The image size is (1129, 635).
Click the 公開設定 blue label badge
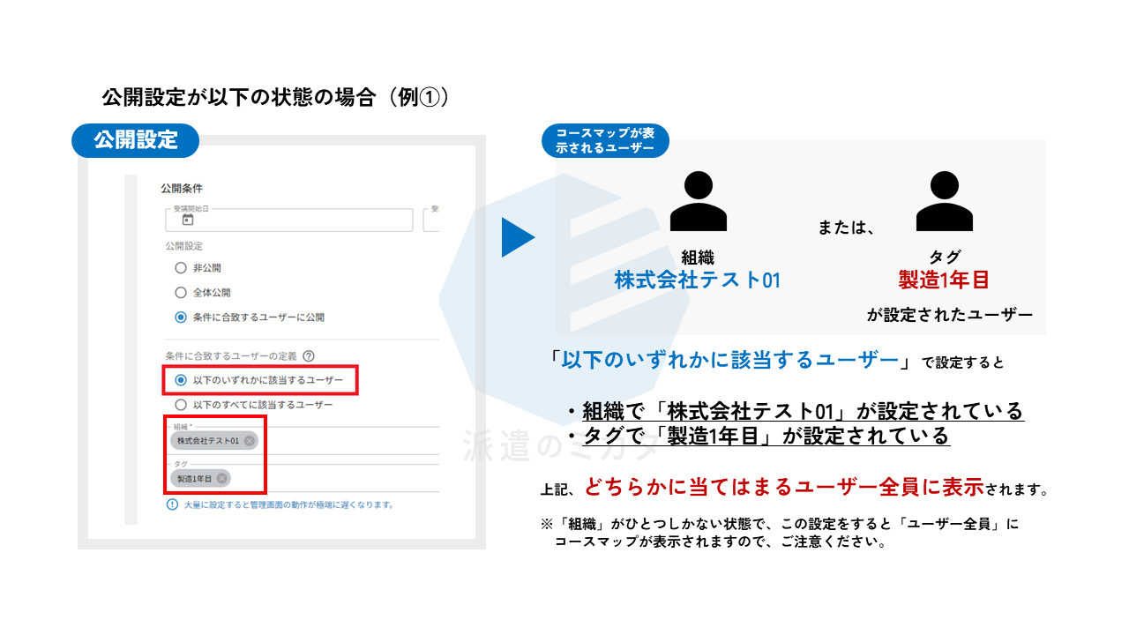coord(135,139)
